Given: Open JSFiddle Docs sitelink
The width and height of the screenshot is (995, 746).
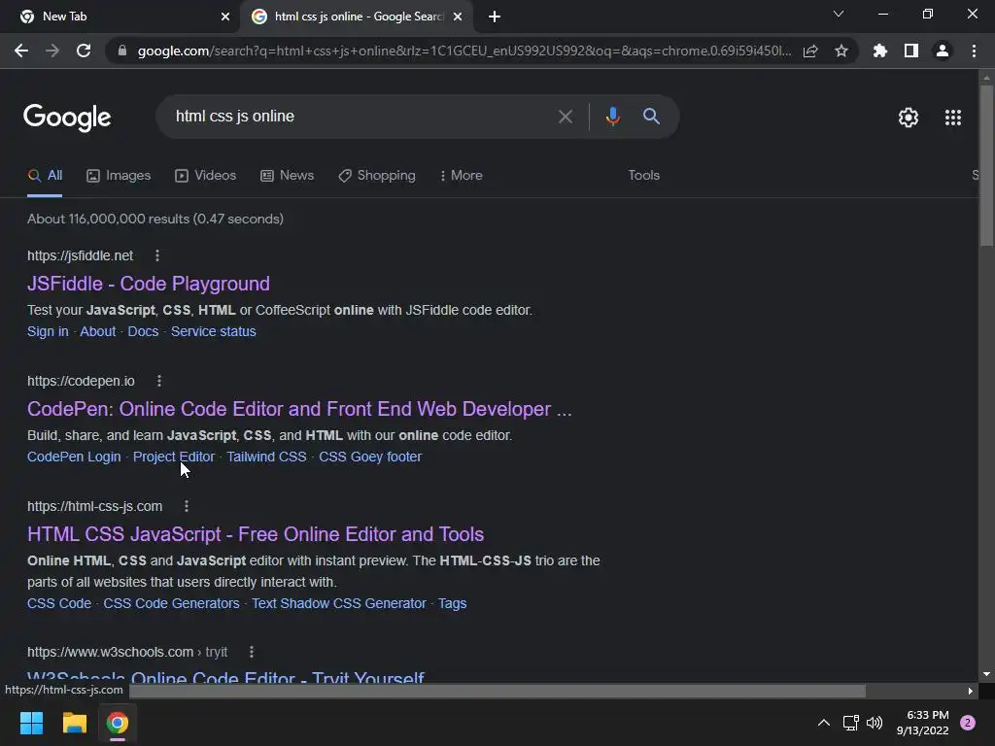Looking at the screenshot, I should point(143,332).
